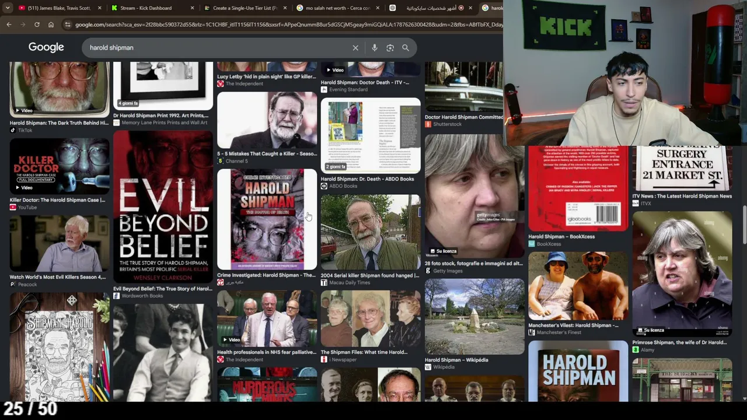Reload the current Google page
The image size is (747, 420).
[37, 24]
